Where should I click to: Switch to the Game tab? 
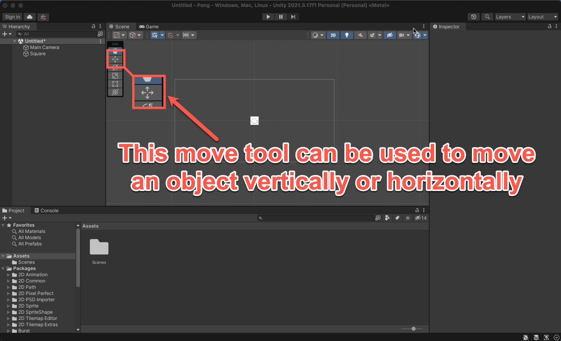(x=149, y=27)
